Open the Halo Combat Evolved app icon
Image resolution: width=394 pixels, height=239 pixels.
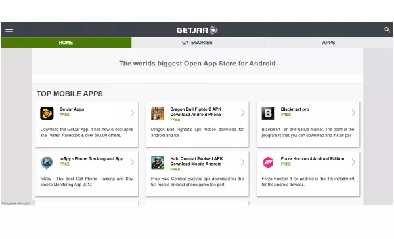(x=158, y=162)
